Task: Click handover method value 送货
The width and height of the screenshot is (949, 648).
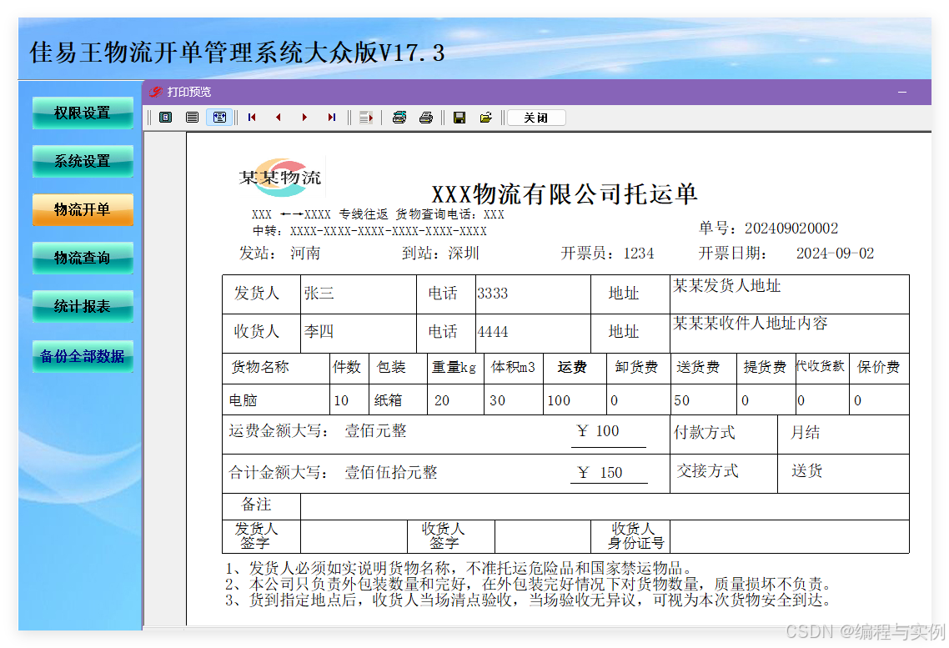Action: (806, 470)
